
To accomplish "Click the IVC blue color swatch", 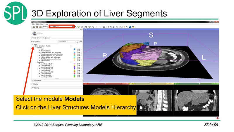I will [75, 49].
